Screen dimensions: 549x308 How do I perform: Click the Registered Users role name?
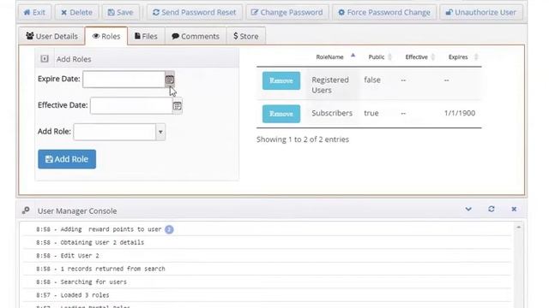330,85
